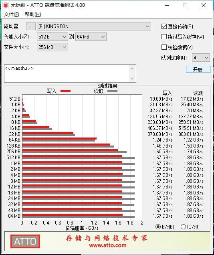The width and height of the screenshot is (214, 255).
Task: Open the 256 MB file size dropdown
Action: click(52, 47)
